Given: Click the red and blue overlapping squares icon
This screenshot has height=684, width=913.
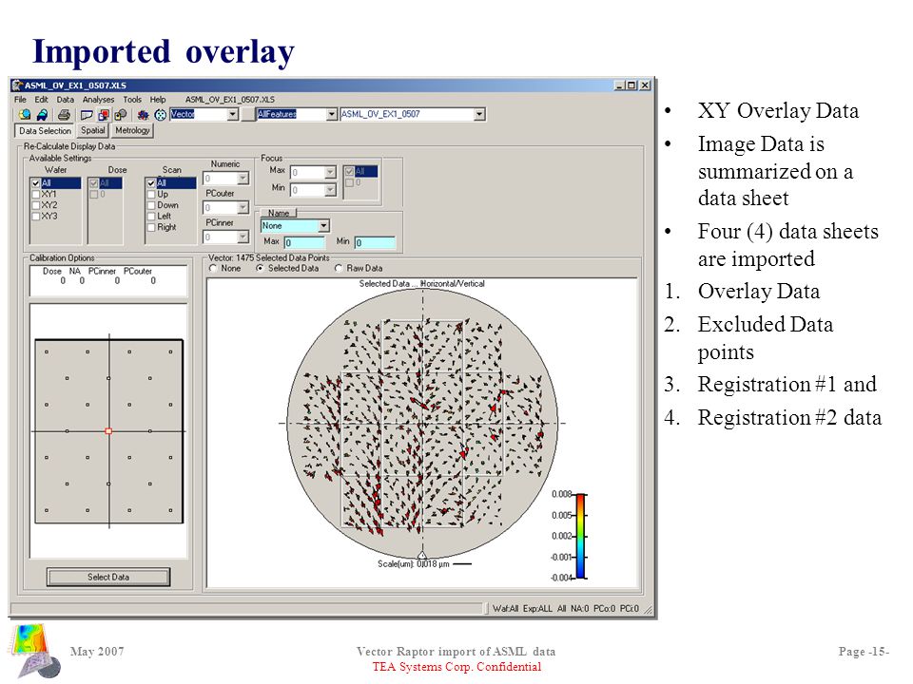Looking at the screenshot, I should [104, 115].
